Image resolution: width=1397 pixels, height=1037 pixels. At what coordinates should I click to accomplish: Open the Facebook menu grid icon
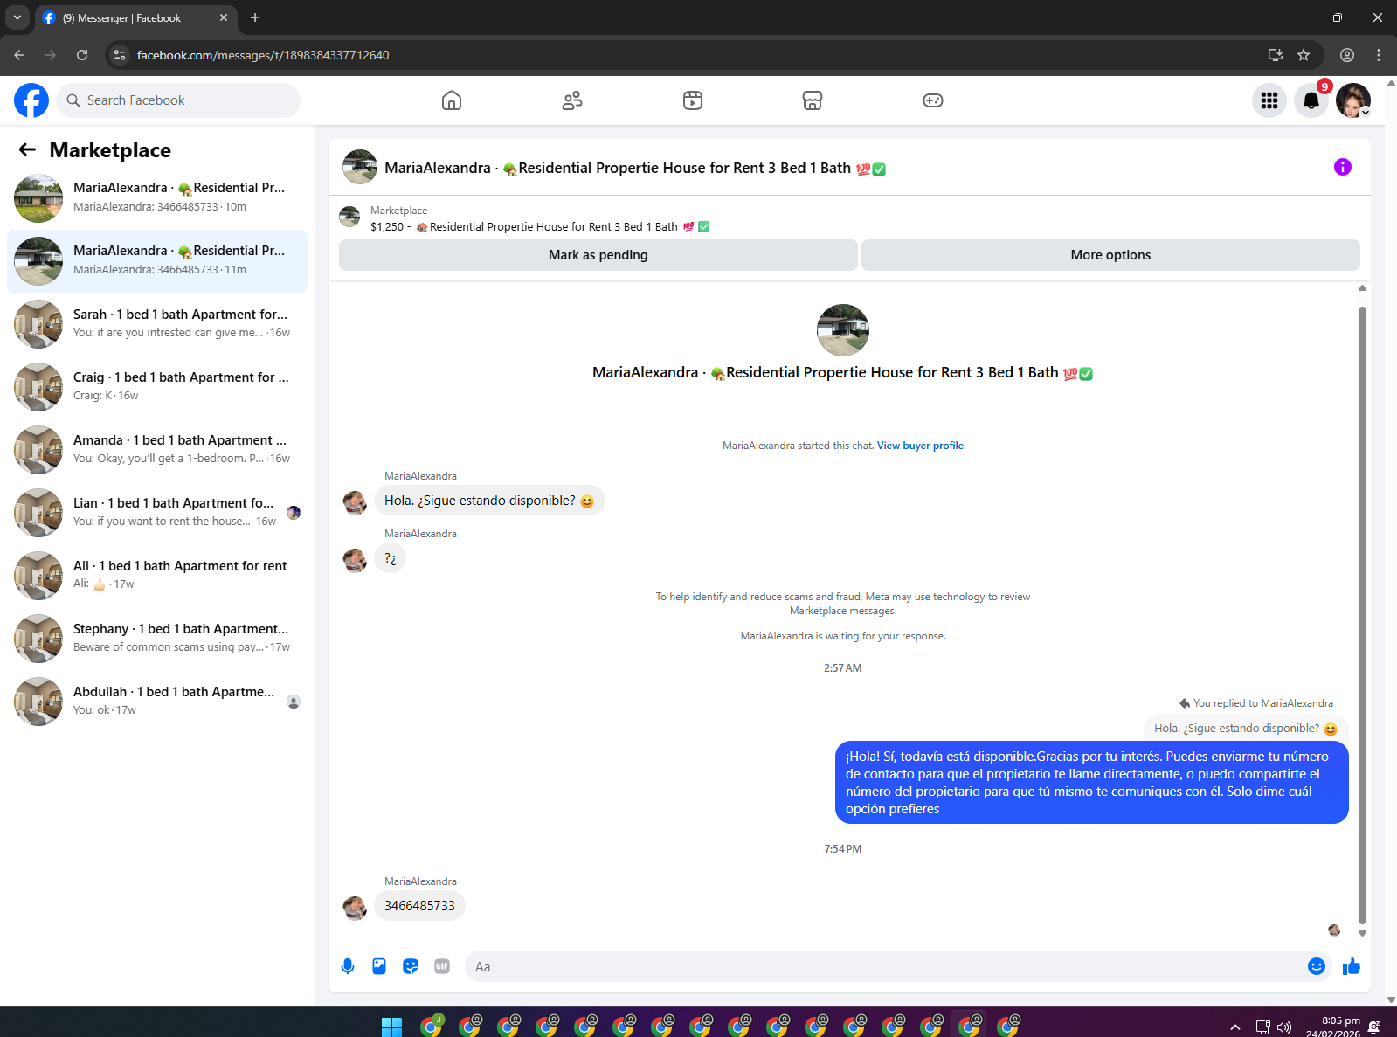pos(1269,100)
